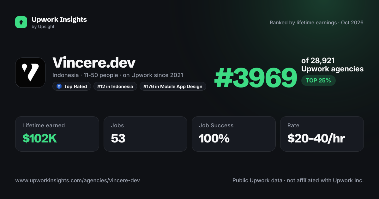Click the green Upwork Insights arrow logo

coord(21,22)
